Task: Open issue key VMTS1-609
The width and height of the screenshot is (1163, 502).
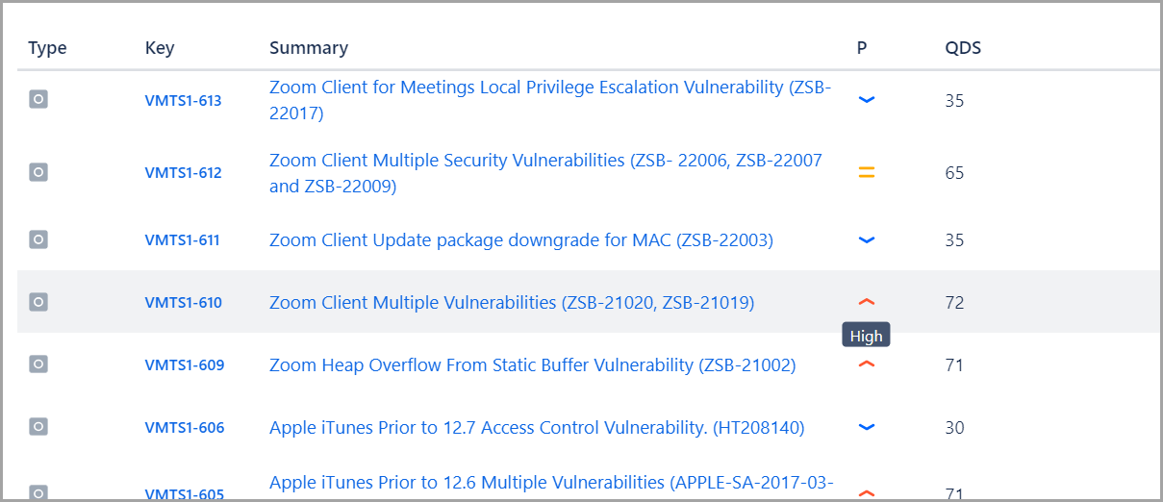Action: tap(184, 364)
